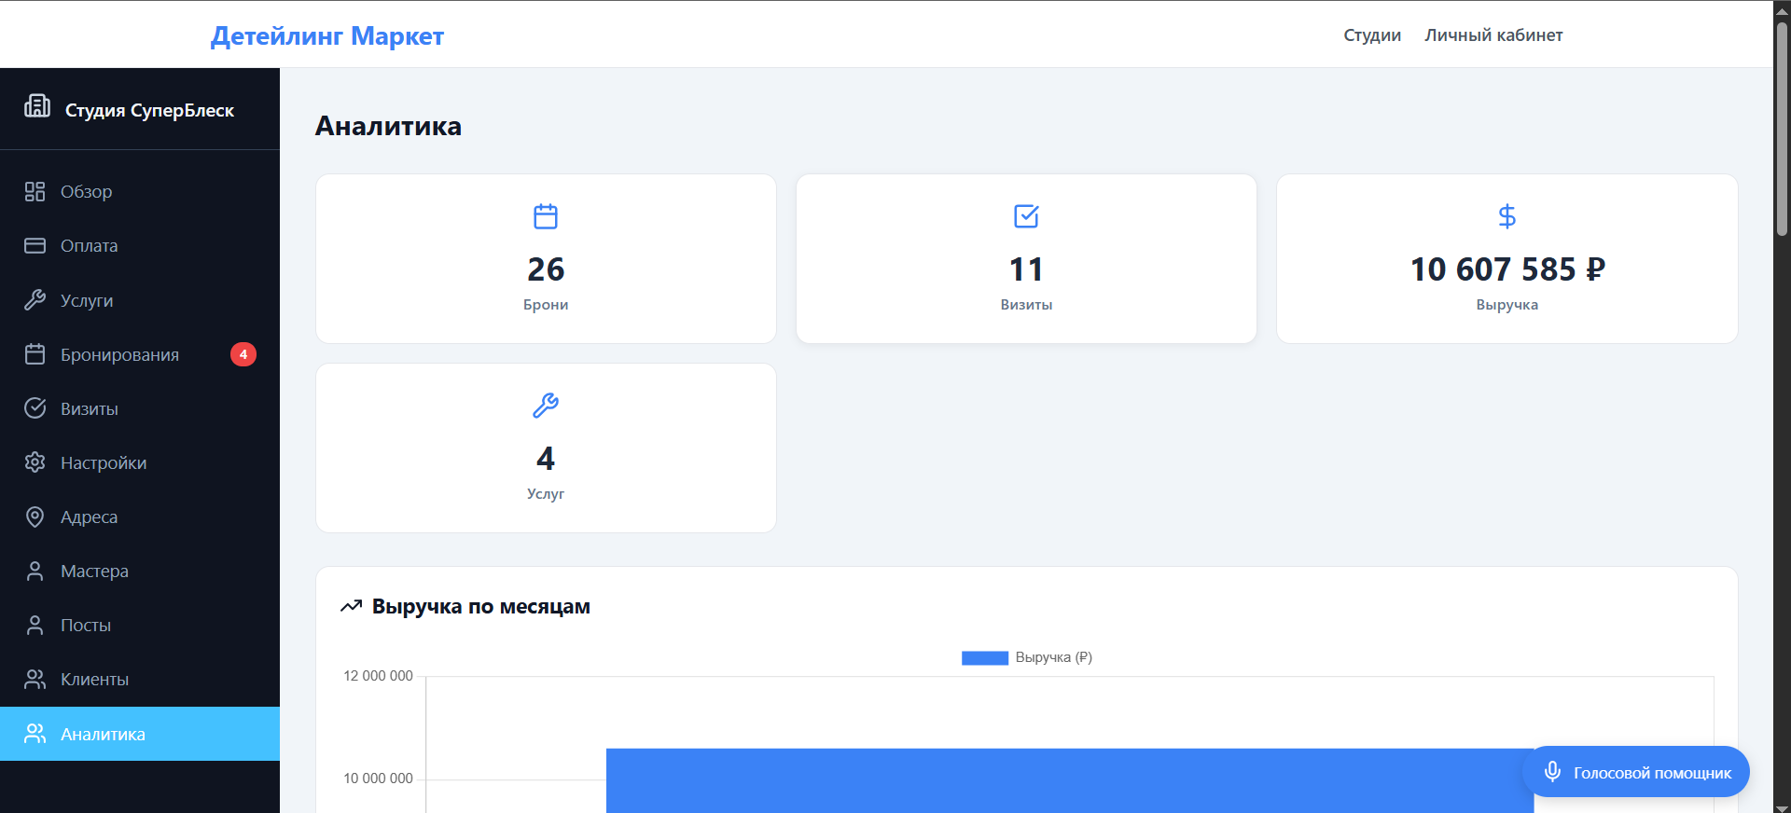Viewport: 1791px width, 813px height.
Task: Click the Посты person icon
Action: tap(35, 625)
